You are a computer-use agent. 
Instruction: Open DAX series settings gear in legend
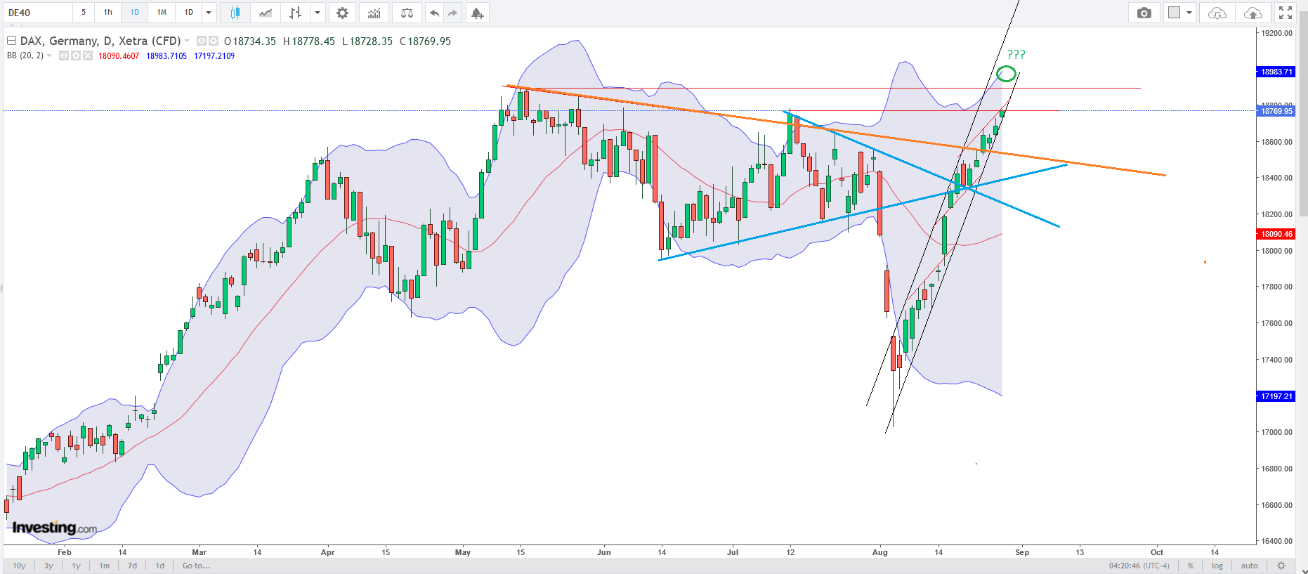click(214, 41)
